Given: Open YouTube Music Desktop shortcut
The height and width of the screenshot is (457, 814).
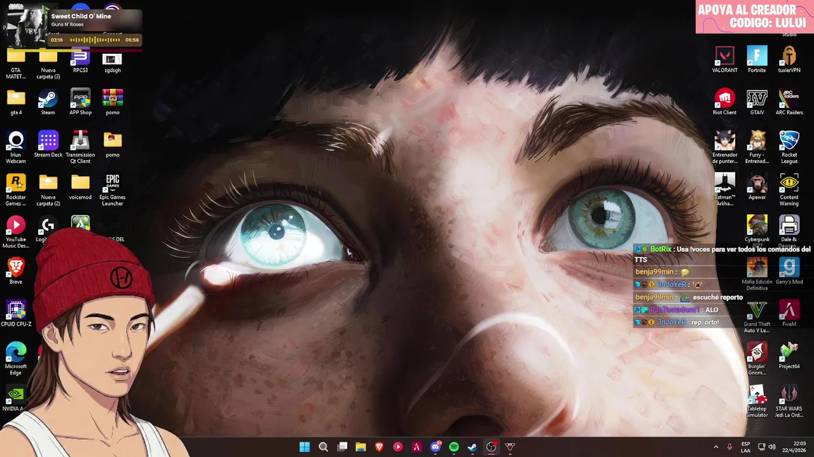Looking at the screenshot, I should click(16, 232).
